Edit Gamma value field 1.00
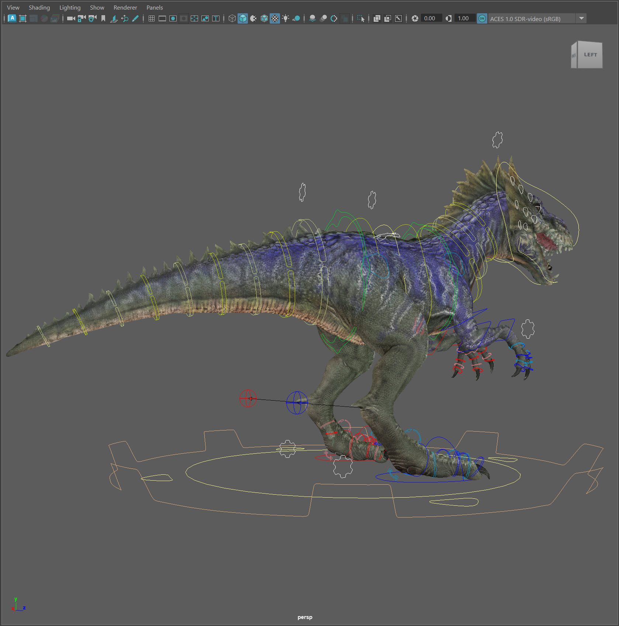 tap(465, 18)
